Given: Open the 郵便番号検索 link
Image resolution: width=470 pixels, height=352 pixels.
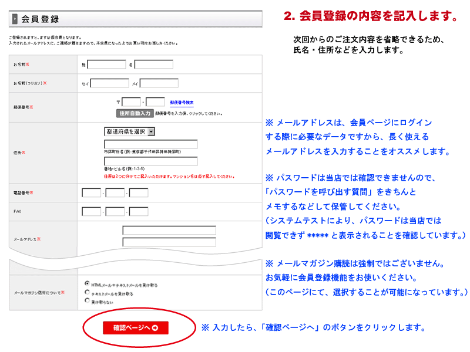Looking at the screenshot, I should pyautogui.click(x=182, y=103).
